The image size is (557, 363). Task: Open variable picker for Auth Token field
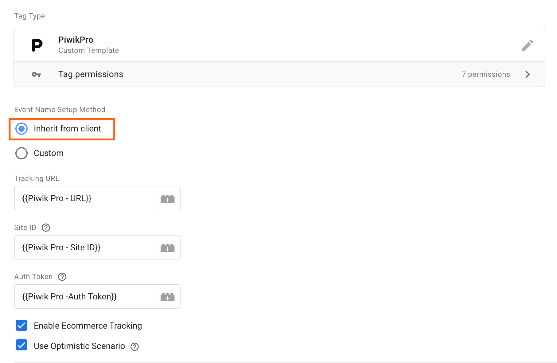click(x=168, y=297)
